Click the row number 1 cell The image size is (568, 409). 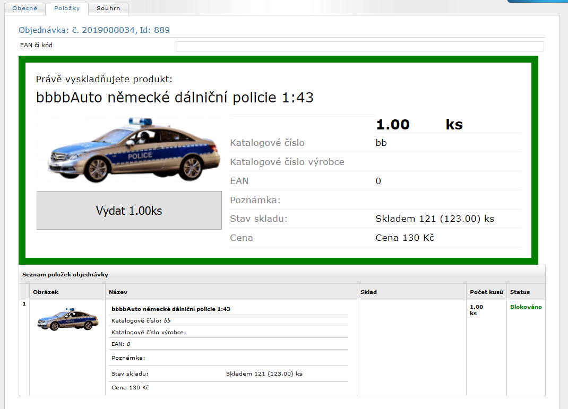click(x=24, y=304)
